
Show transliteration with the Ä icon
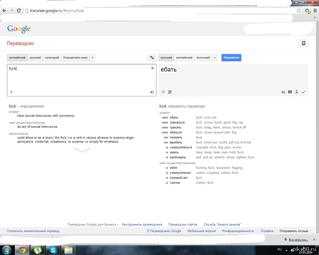tap(297, 92)
